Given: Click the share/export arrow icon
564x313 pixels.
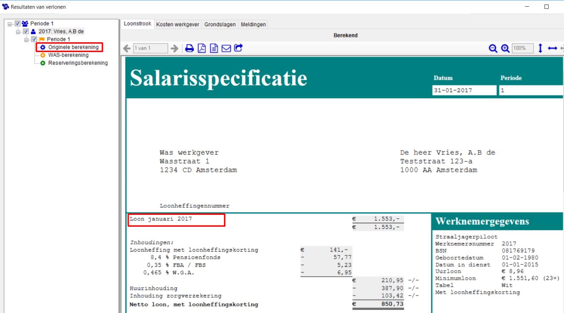Looking at the screenshot, I should (x=238, y=48).
